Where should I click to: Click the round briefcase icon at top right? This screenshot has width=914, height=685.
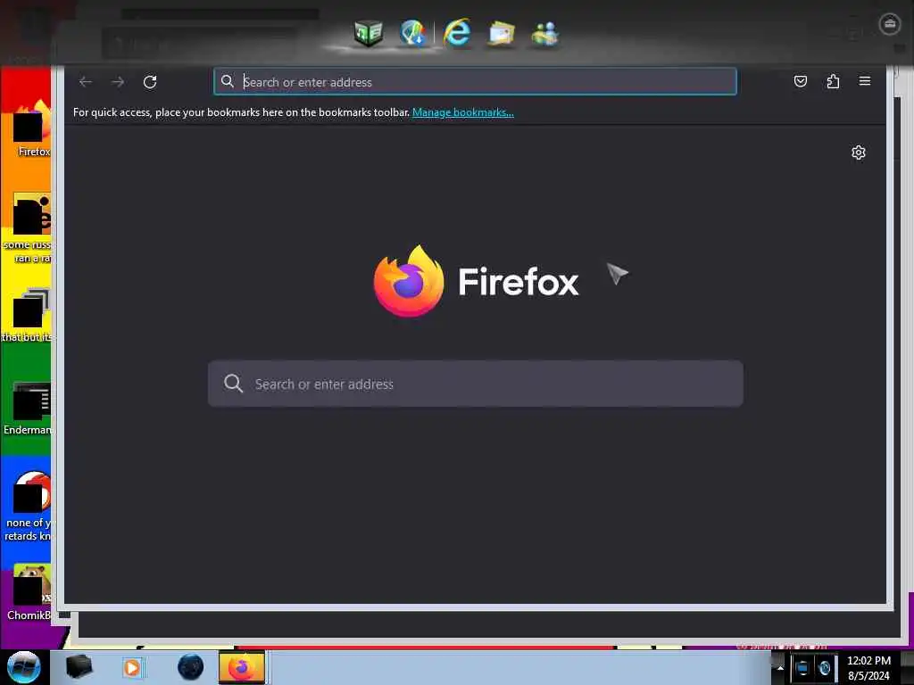click(890, 24)
